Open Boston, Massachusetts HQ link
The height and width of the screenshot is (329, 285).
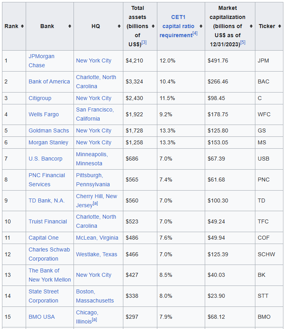(95, 296)
